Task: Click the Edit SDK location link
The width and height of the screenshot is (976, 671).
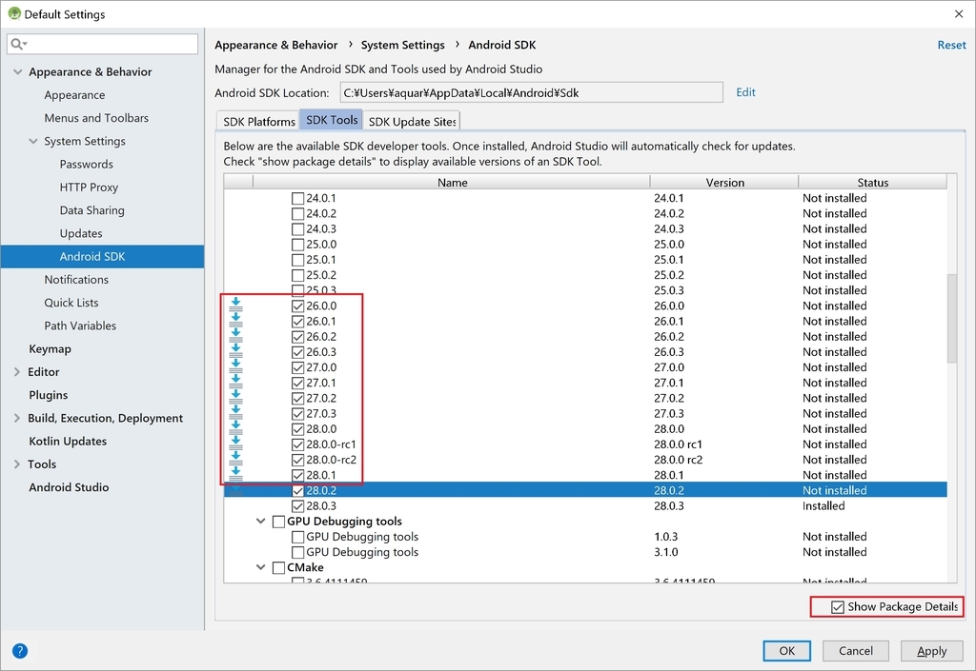Action: pyautogui.click(x=745, y=92)
